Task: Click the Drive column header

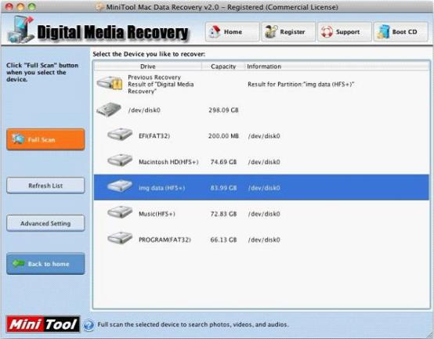Action: pyautogui.click(x=148, y=67)
